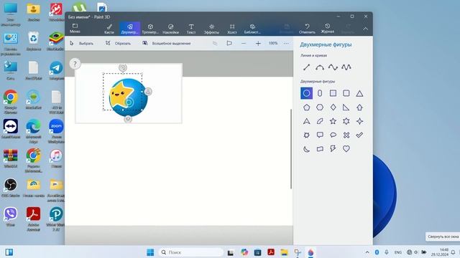Click the canvas vertical scrollbar
Image resolution: width=460 pixels, height=258 pixels.
click(x=291, y=149)
